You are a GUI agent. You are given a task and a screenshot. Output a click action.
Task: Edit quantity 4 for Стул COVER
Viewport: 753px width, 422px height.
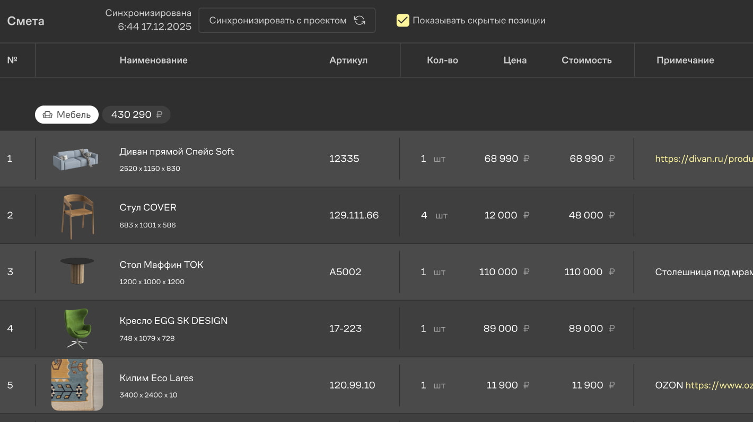[x=424, y=215]
